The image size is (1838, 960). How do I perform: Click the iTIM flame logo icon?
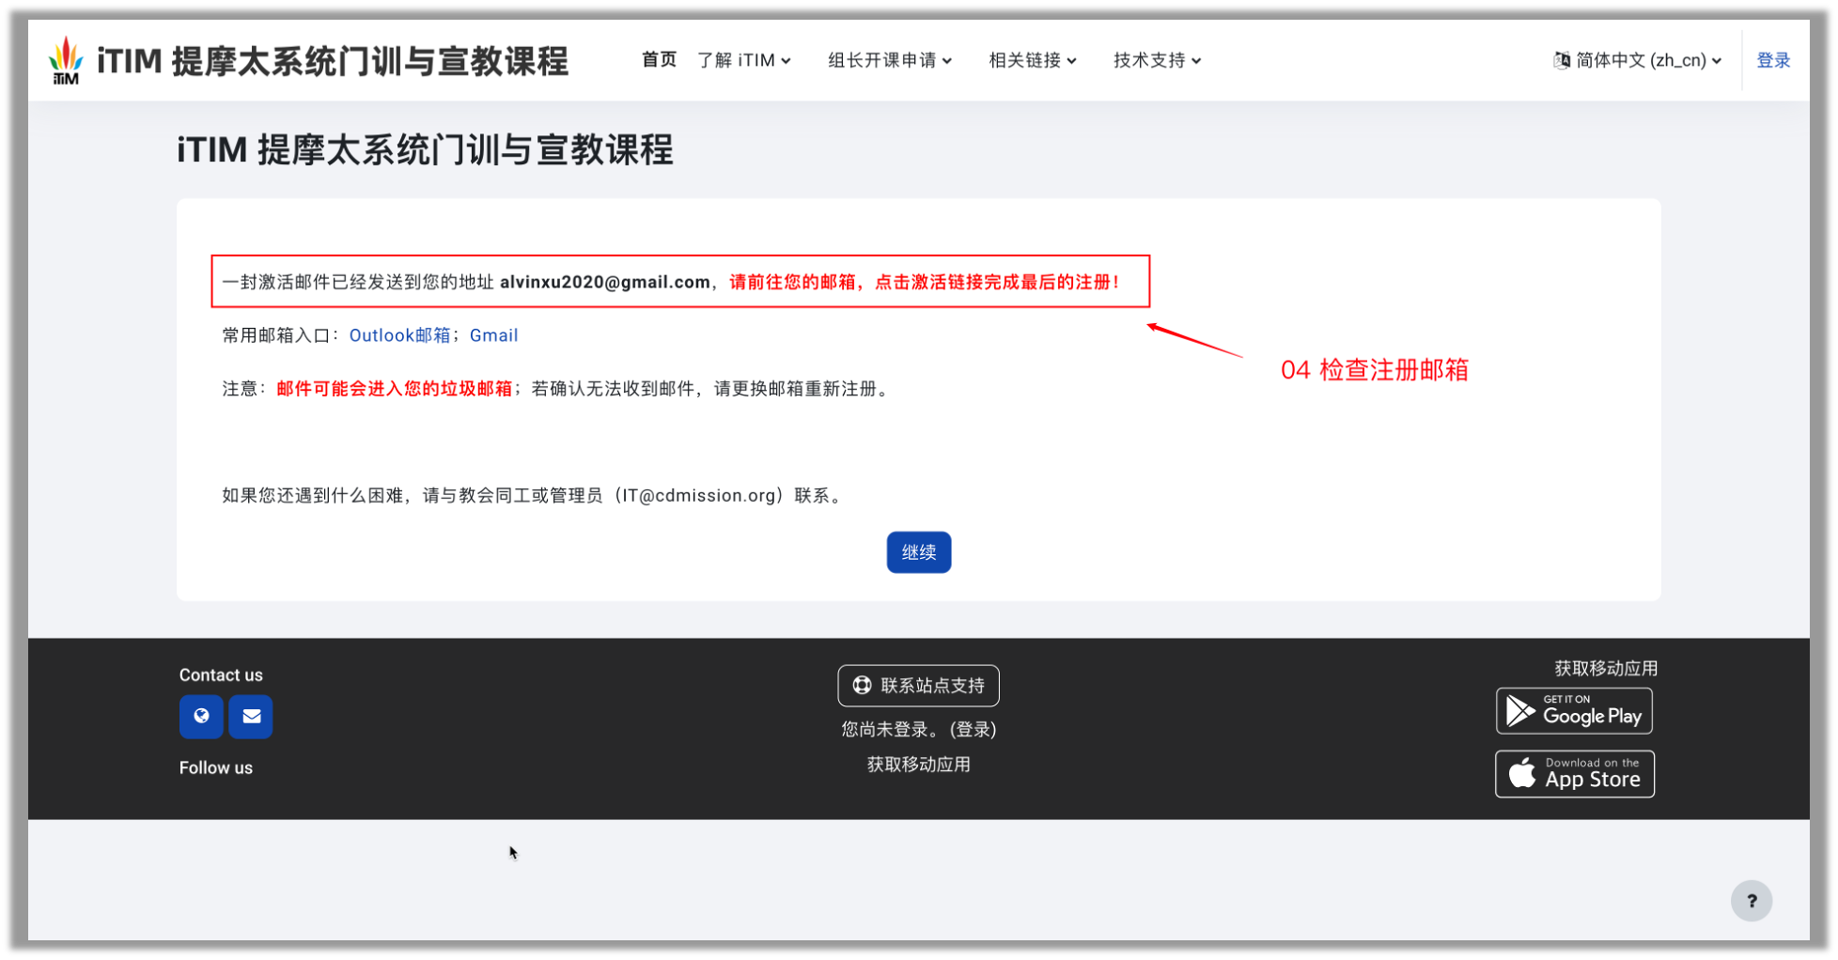tap(66, 60)
